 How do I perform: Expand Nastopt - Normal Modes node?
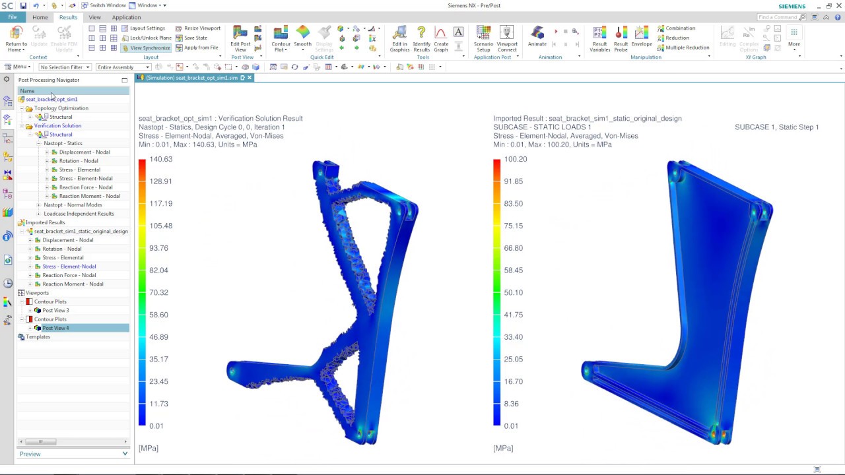point(38,205)
